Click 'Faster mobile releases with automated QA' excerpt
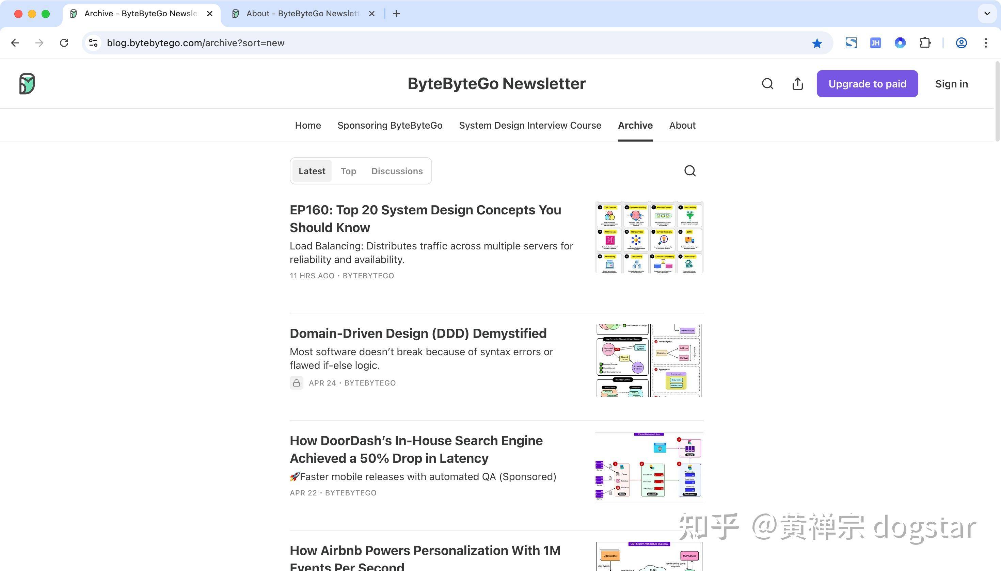This screenshot has width=1001, height=571. point(423,477)
